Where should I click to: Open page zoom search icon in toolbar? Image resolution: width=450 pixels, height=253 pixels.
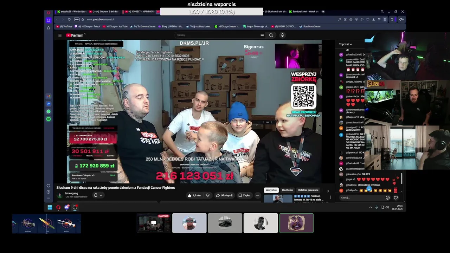point(340,19)
